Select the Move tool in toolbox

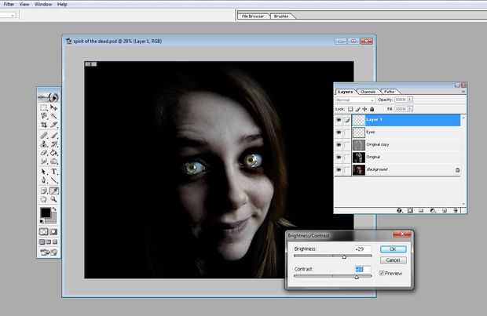coord(54,107)
